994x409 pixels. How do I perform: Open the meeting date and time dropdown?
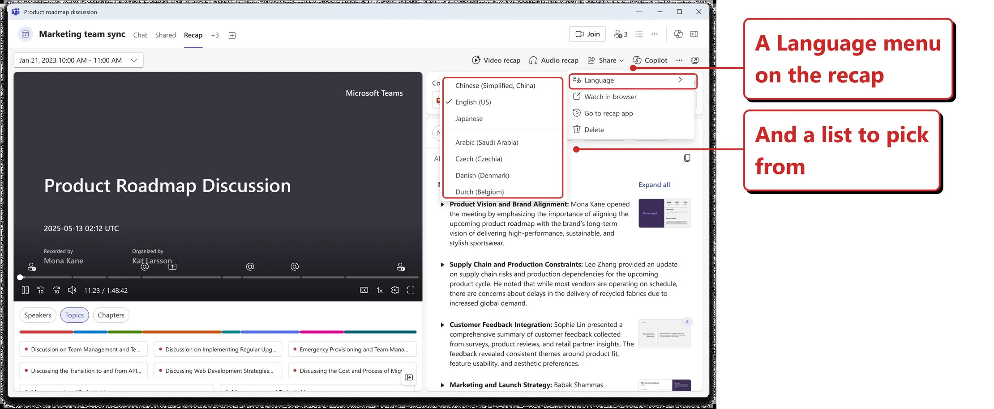pyautogui.click(x=78, y=60)
